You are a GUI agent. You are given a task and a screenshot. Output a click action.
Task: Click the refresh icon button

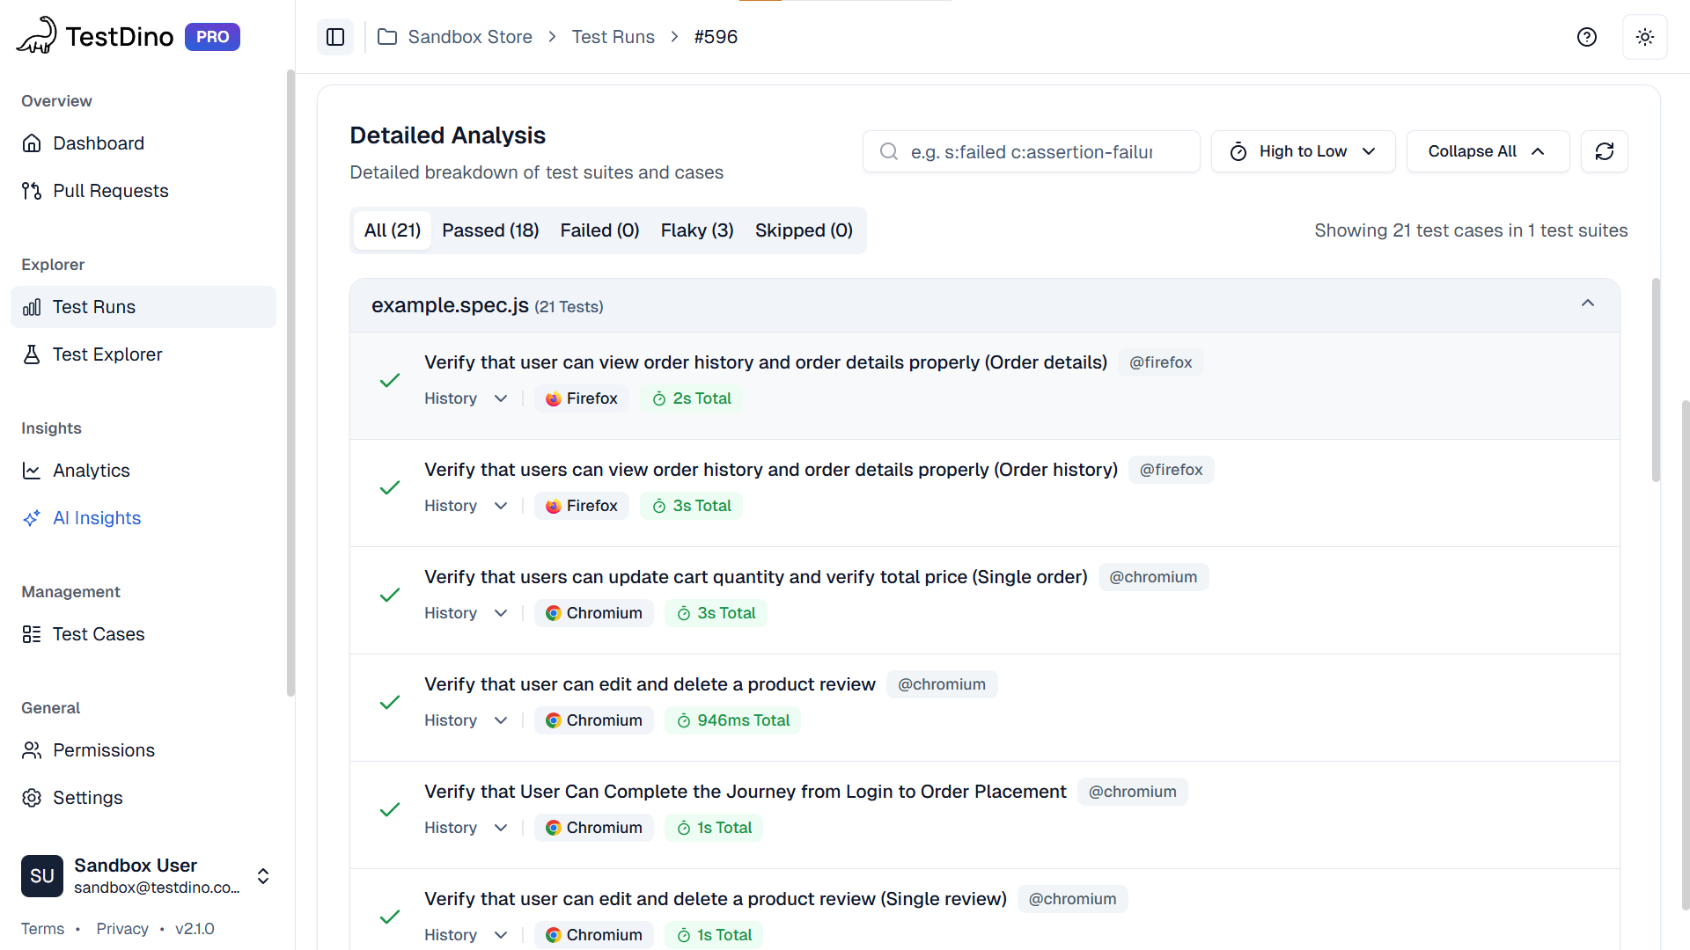tap(1604, 151)
